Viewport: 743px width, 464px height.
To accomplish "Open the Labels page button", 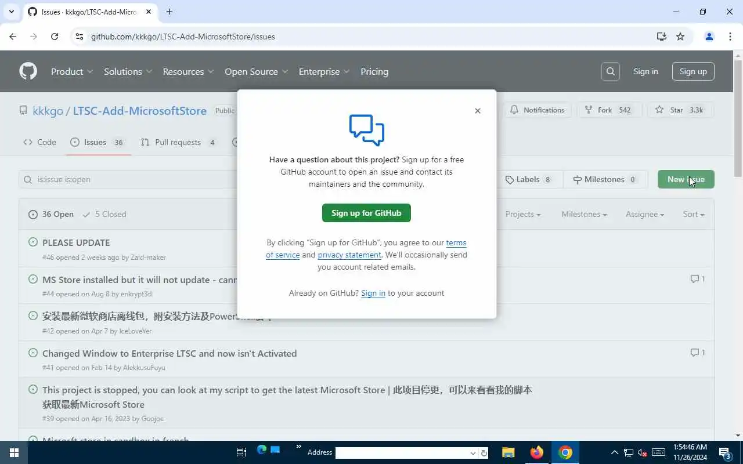I will (529, 179).
